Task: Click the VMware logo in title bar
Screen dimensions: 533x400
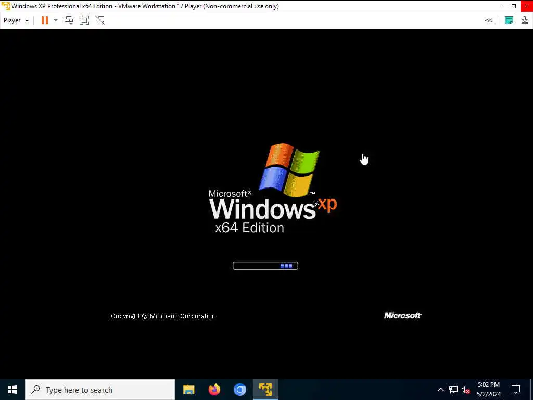Action: point(6,6)
